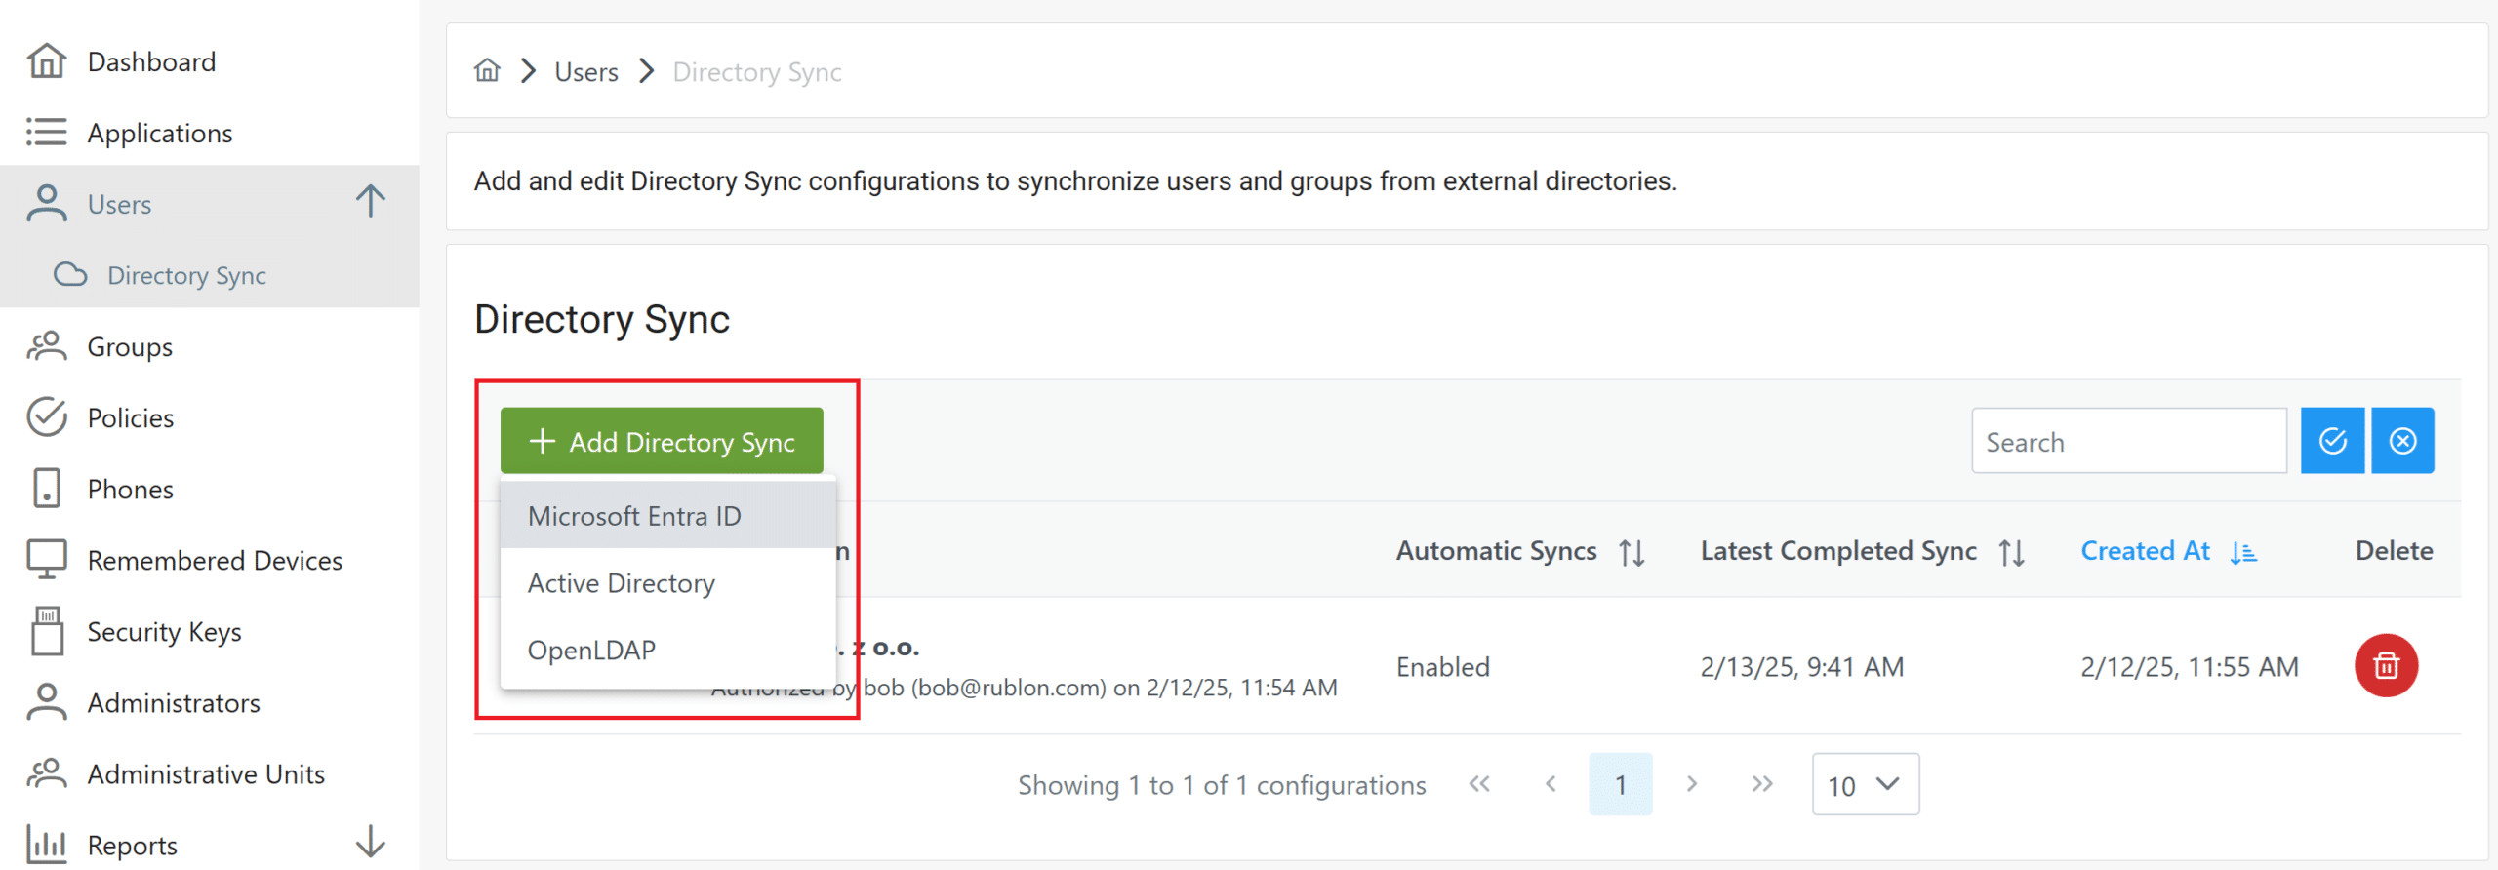
Task: Choose OpenLDAP from the dropdown menu
Action: click(591, 651)
